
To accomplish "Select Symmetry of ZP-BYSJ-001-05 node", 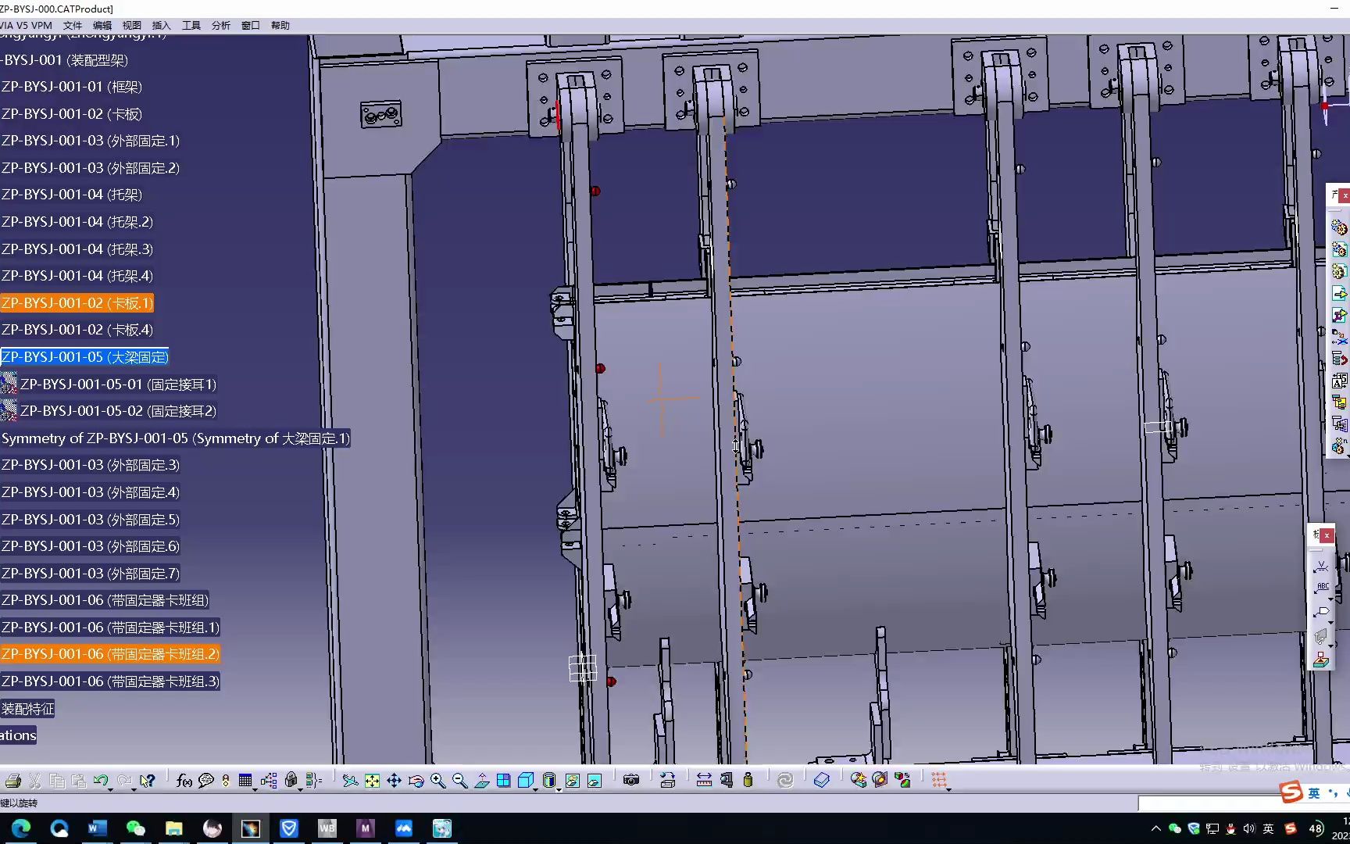I will 176,438.
